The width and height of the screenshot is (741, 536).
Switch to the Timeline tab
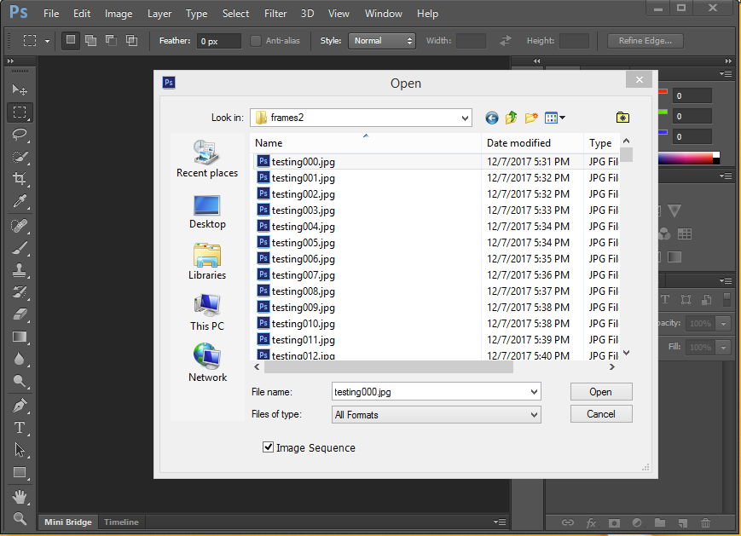pyautogui.click(x=121, y=522)
